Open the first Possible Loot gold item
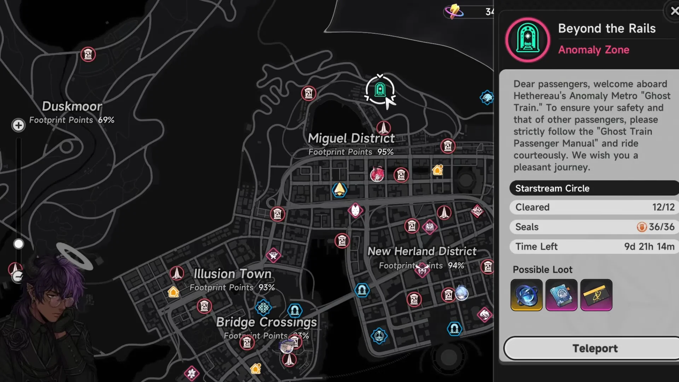This screenshot has height=382, width=679. tap(526, 295)
